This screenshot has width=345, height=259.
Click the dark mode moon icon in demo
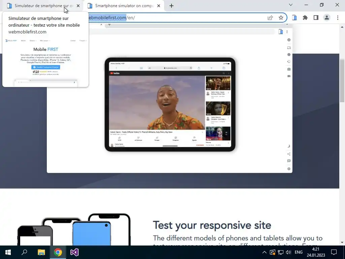click(x=289, y=146)
